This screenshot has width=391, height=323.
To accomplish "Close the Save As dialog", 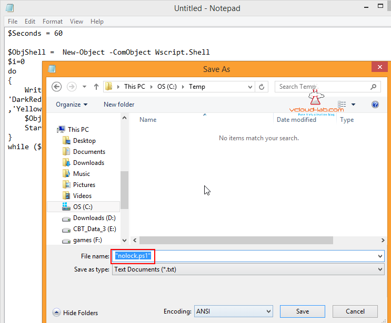I will pyautogui.click(x=379, y=67).
